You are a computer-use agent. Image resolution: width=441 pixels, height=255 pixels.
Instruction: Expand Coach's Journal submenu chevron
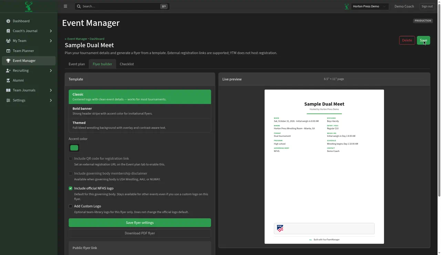(51, 31)
